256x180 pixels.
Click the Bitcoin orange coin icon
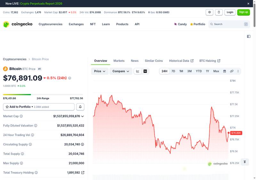5,69
